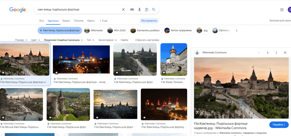Open the Міська Кам'янець-Подільсь thumbnail
This screenshot has height=136, width=291.
click(x=21, y=105)
